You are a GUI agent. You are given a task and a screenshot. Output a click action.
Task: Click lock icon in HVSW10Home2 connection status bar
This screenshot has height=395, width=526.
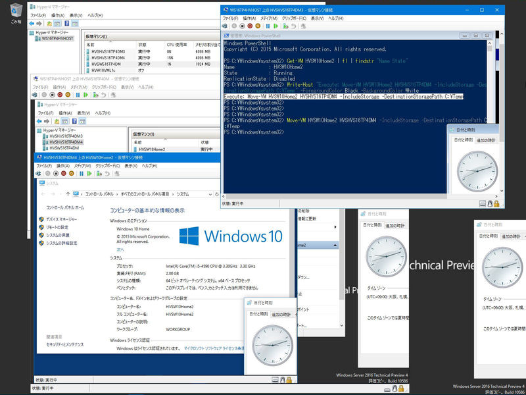click(289, 380)
